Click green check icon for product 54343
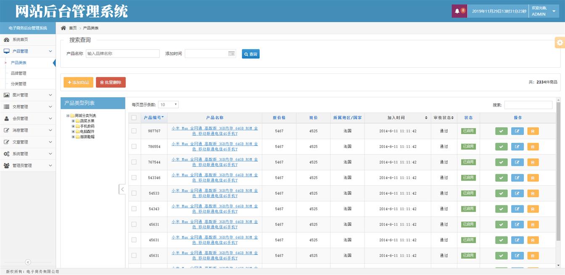The height and width of the screenshot is (275, 565). point(501,209)
